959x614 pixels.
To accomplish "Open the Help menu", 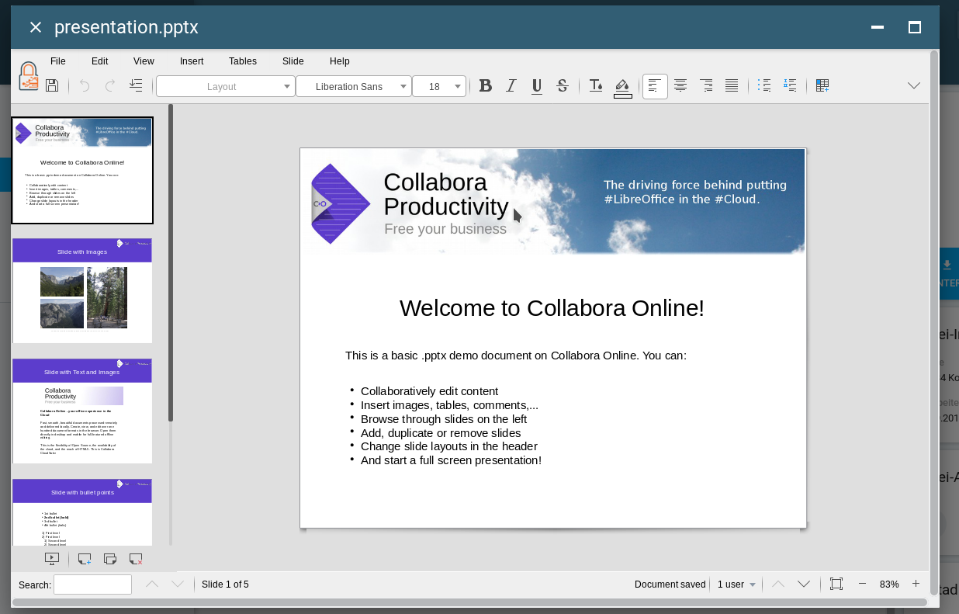I will pyautogui.click(x=340, y=61).
